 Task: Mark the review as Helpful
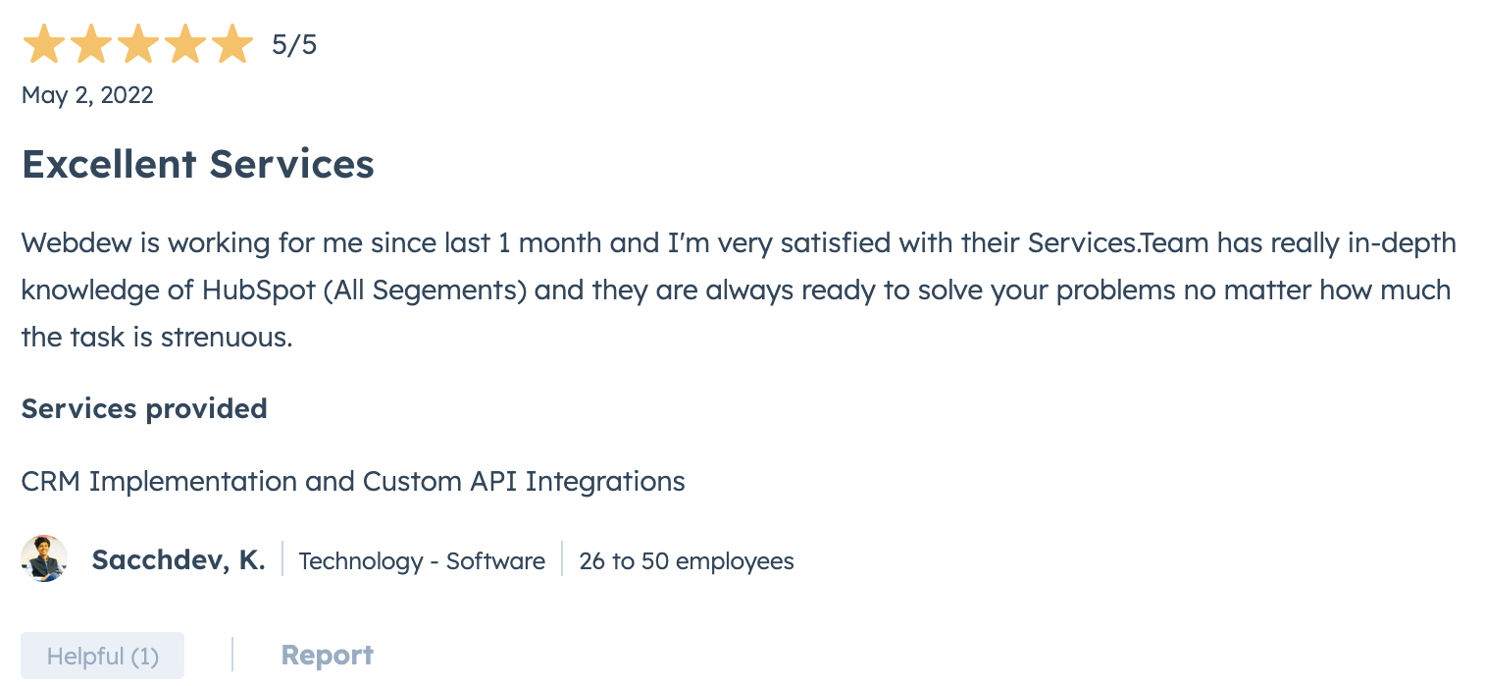coord(102,656)
